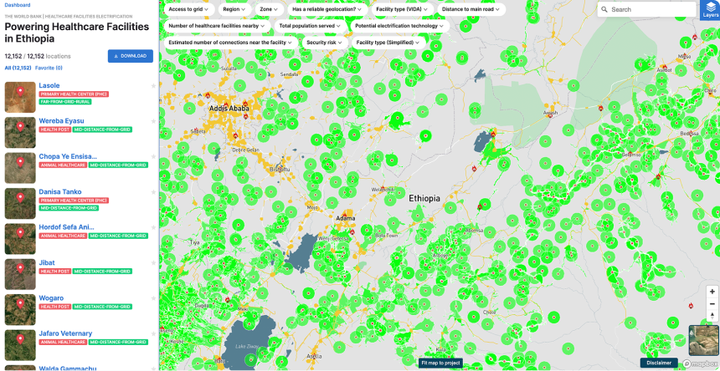The height and width of the screenshot is (371, 720).
Task: Click the Mapbox logo
Action: [x=700, y=363]
